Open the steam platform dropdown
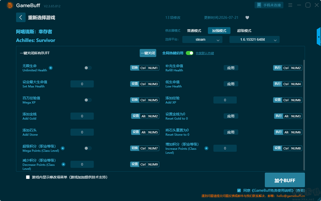This screenshot has width=321, height=201. (202, 39)
